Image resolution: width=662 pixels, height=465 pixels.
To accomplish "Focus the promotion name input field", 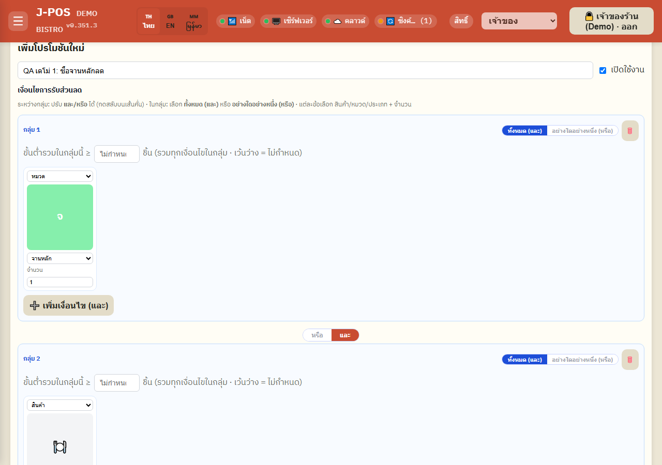I will (x=305, y=70).
